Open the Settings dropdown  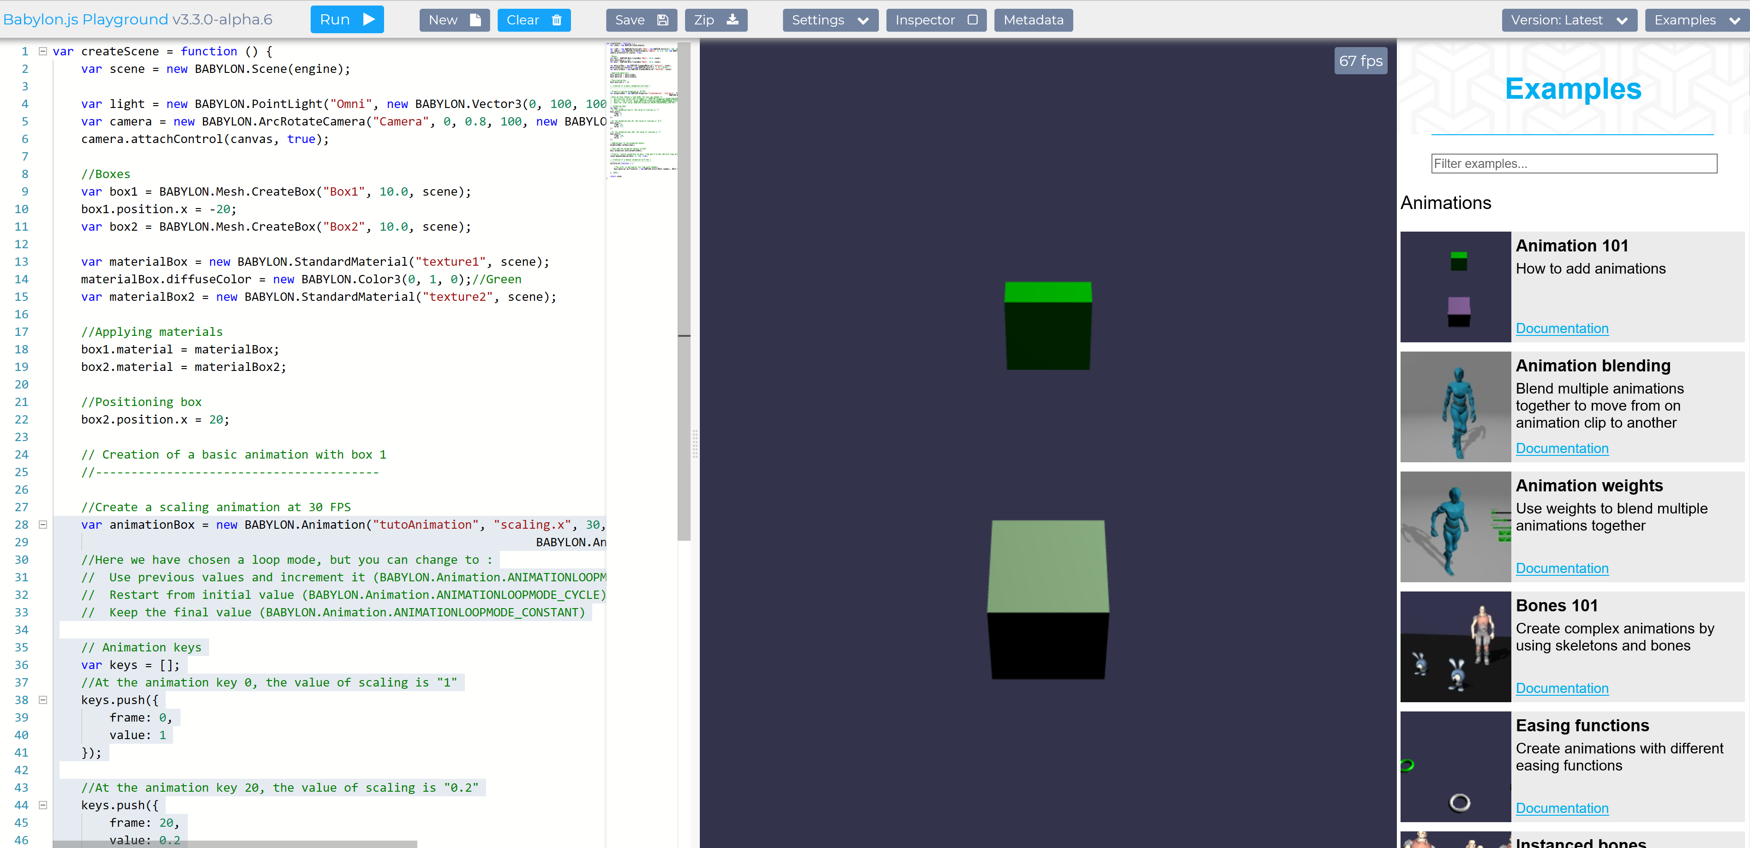pyautogui.click(x=830, y=20)
